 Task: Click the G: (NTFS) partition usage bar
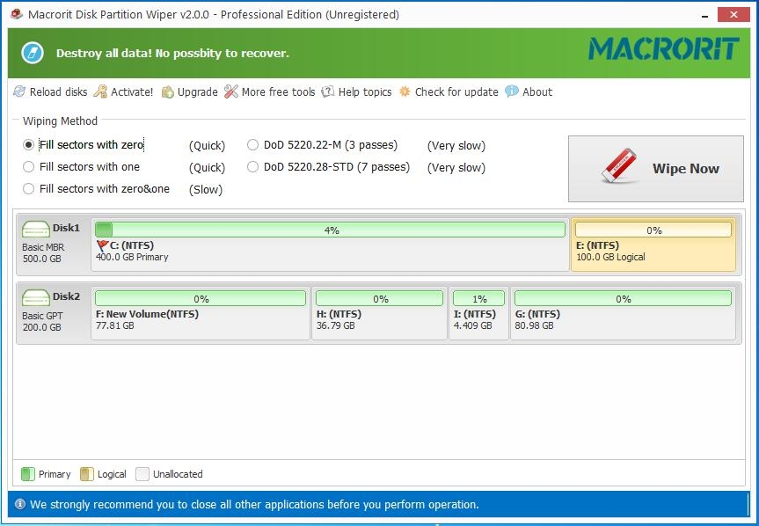(623, 299)
